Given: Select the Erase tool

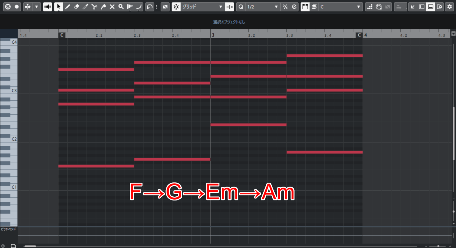Looking at the screenshot, I should (x=77, y=7).
